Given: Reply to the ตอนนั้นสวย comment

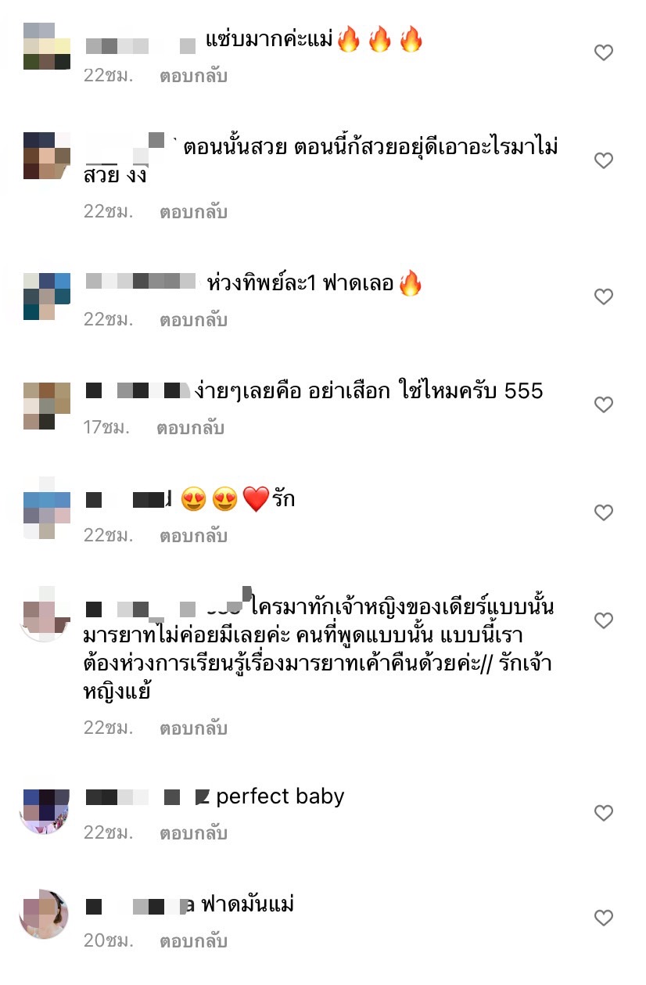Looking at the screenshot, I should coord(193,212).
